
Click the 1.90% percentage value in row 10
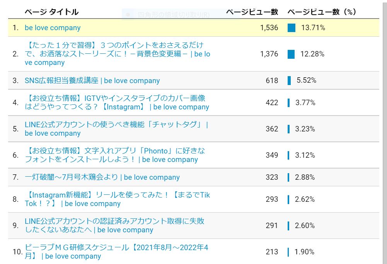pos(304,252)
